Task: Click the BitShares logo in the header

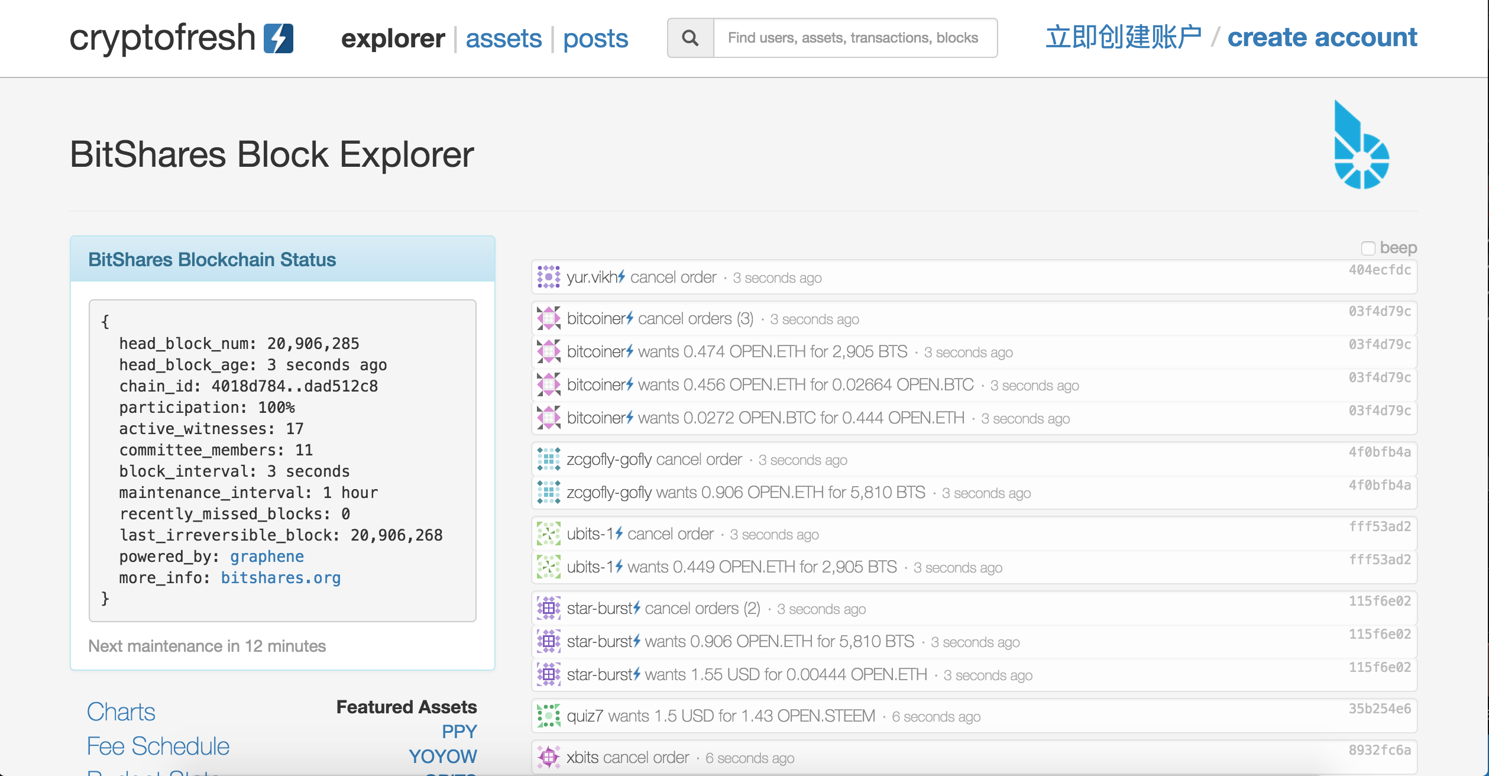Action: pos(1361,145)
